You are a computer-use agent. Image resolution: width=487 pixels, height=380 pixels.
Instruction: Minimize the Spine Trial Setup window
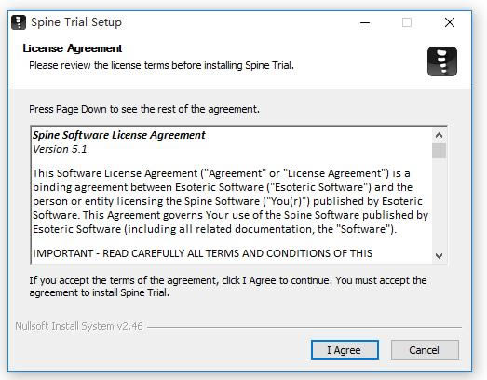coord(365,22)
